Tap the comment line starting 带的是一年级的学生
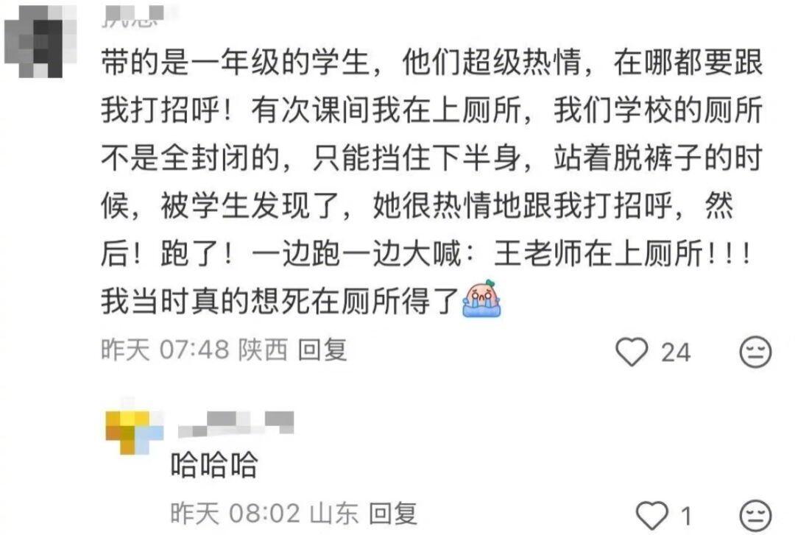This screenshot has width=795, height=535. tap(432, 63)
